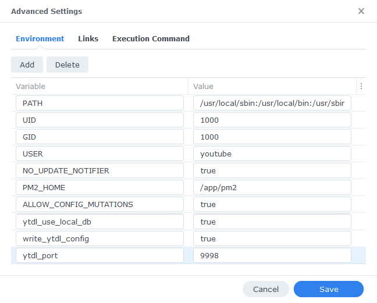377x303 pixels.
Task: Save the advanced settings
Action: click(x=329, y=289)
